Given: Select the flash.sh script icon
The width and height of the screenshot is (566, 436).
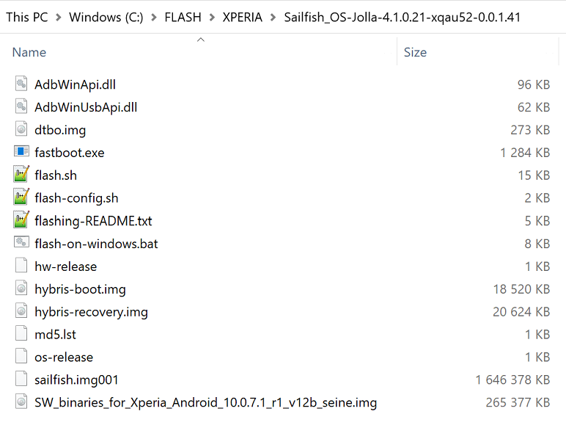Looking at the screenshot, I should point(21,175).
